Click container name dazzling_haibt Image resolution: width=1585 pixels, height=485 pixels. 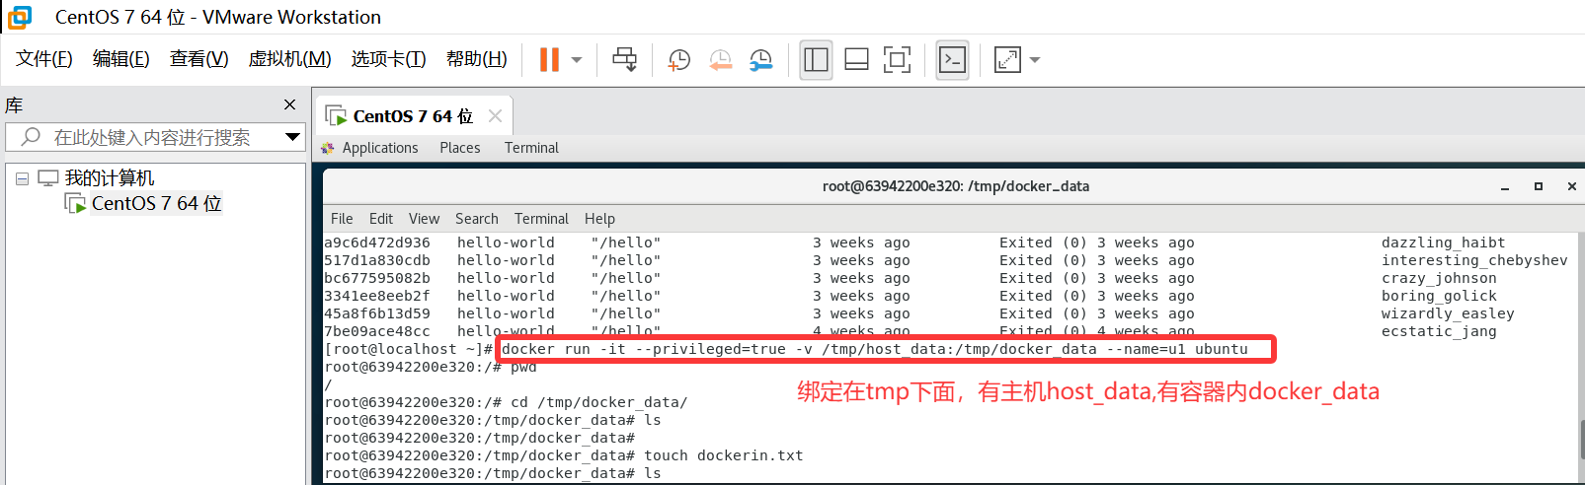coord(1443,242)
